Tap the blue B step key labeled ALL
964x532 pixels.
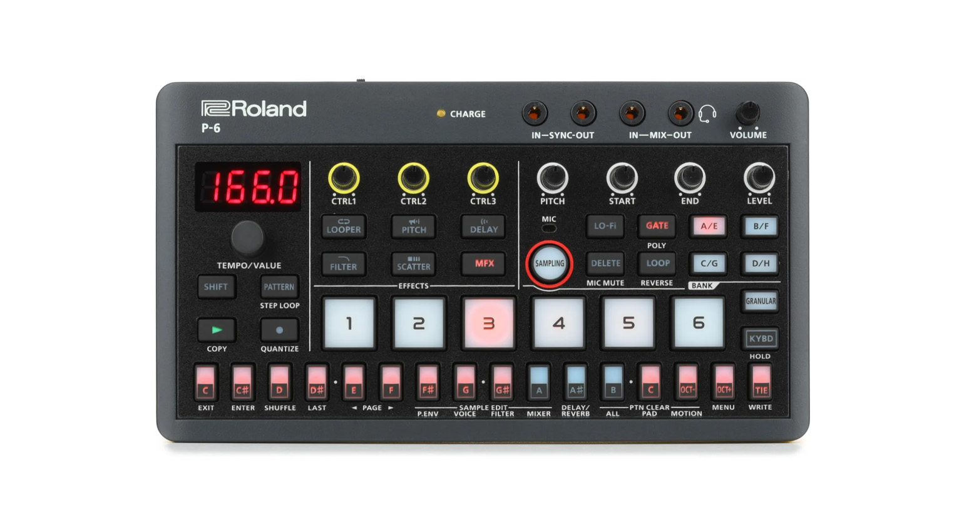pos(613,382)
